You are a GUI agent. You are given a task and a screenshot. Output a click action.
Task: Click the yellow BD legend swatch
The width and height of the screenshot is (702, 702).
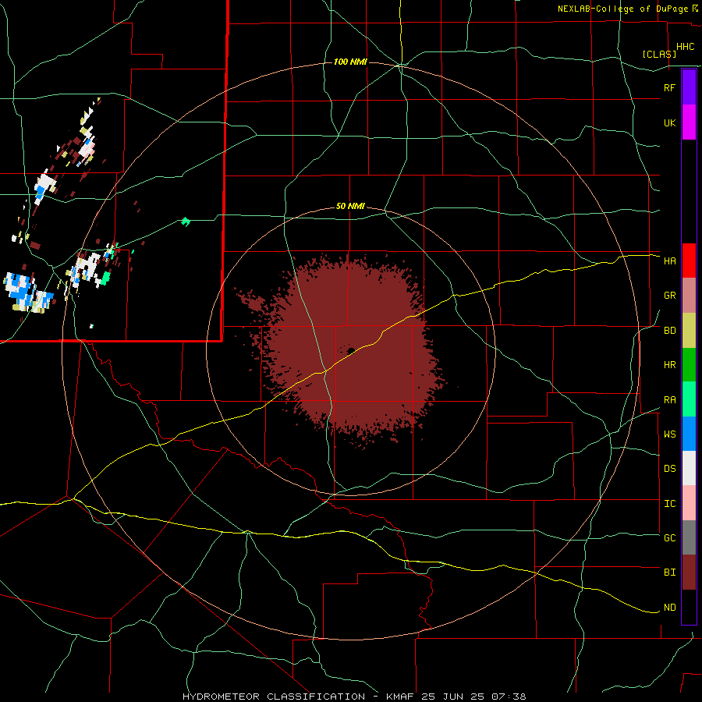[689, 330]
